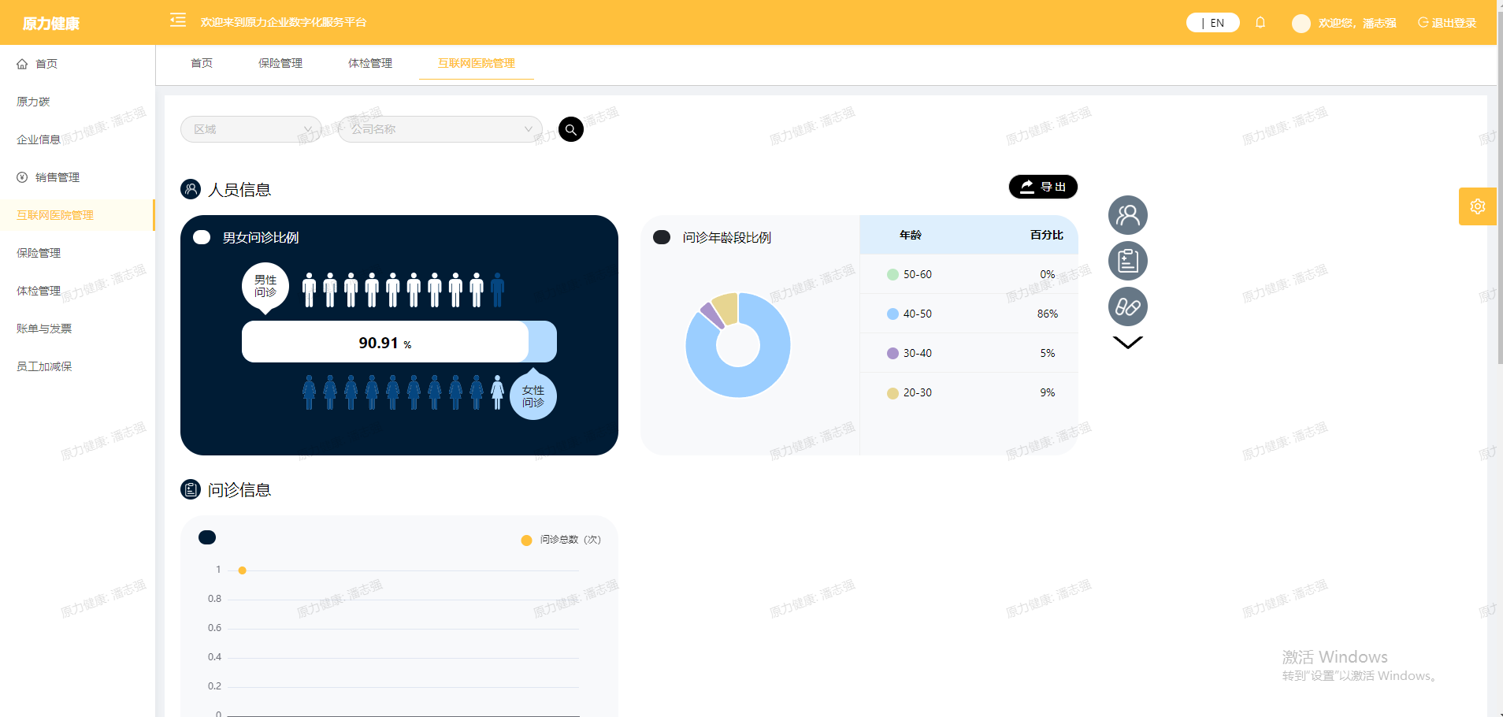
Task: Open 账单与发票 in the sidebar
Action: click(x=77, y=329)
